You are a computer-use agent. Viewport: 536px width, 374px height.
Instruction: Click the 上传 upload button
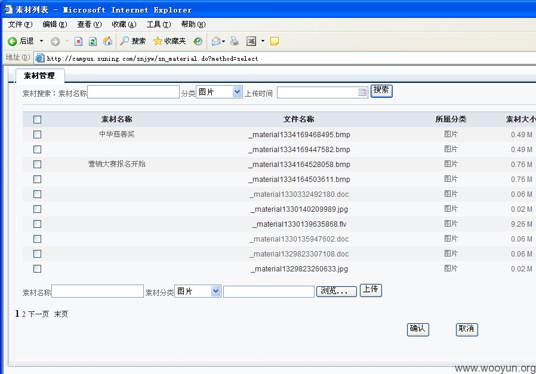371,290
